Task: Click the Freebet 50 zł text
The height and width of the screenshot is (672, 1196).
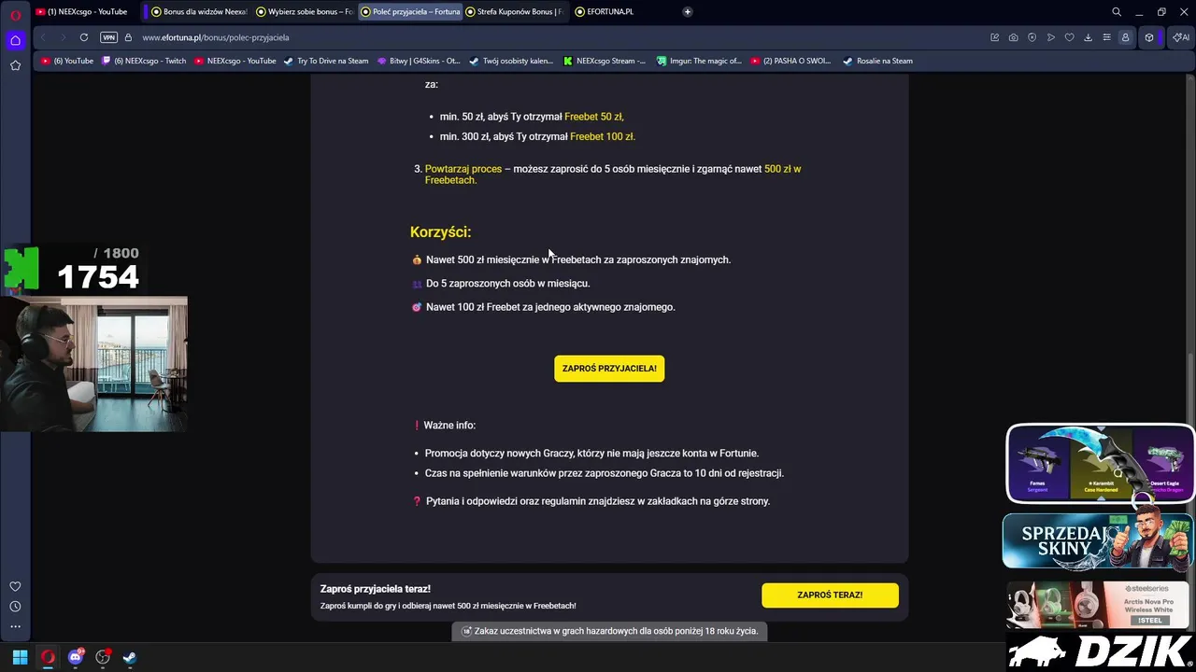Action: pos(593,117)
